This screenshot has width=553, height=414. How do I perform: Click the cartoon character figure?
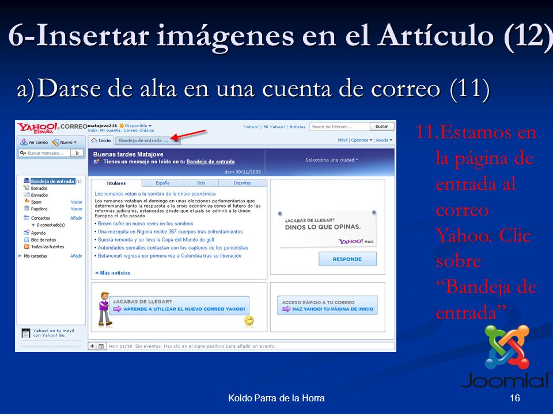tap(104, 309)
